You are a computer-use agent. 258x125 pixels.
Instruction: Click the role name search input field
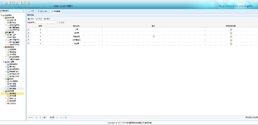46,22
